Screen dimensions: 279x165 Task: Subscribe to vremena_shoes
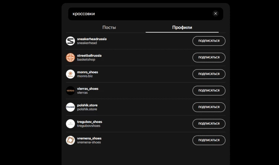coord(209,140)
